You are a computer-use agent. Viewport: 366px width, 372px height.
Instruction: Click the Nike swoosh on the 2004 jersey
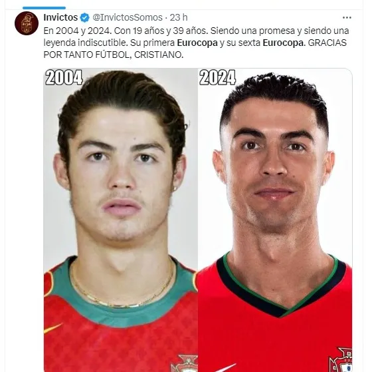[52, 328]
